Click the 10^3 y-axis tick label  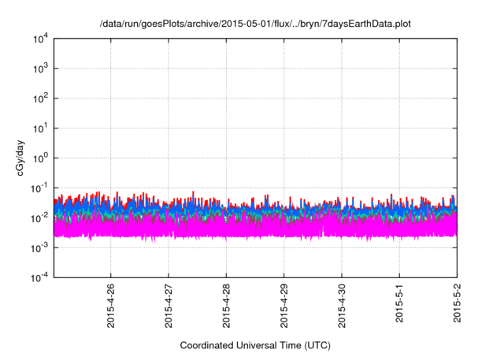[40, 69]
